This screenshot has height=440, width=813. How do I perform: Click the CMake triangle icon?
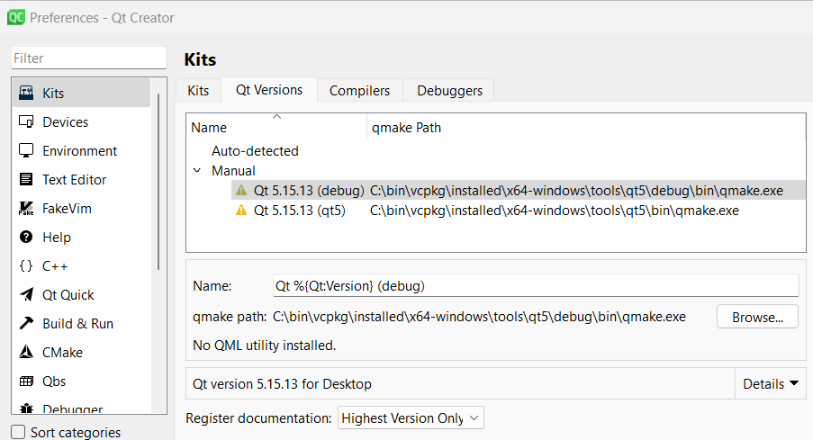[x=26, y=353]
